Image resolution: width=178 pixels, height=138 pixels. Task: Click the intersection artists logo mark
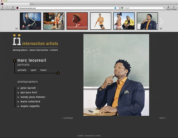pos(17,40)
